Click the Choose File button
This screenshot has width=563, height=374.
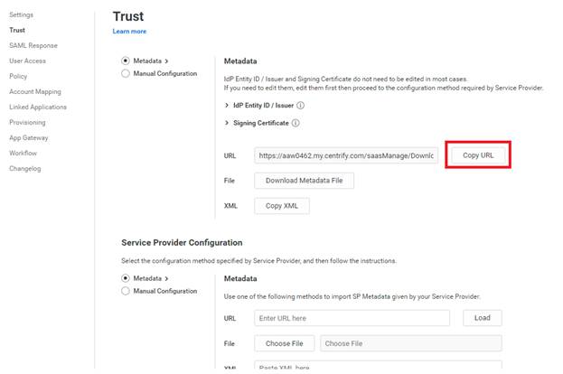(x=284, y=343)
